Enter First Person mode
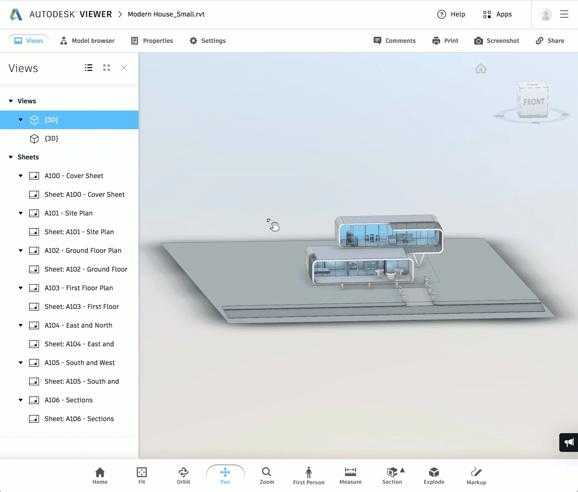 (x=308, y=474)
